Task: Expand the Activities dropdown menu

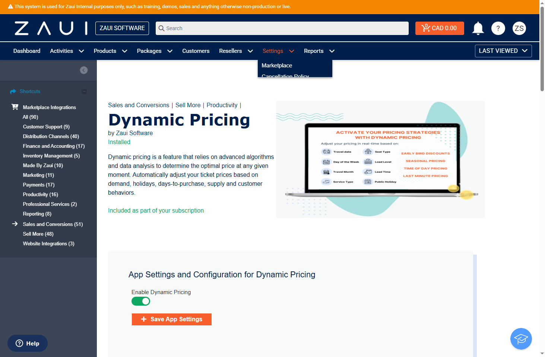Action: click(x=81, y=51)
